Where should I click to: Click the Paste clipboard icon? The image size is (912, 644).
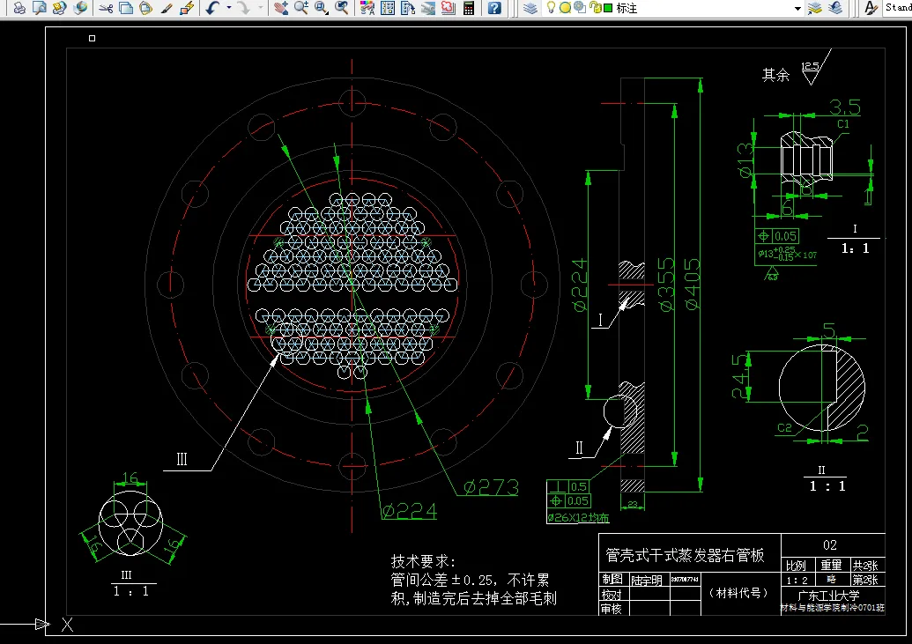click(x=146, y=8)
